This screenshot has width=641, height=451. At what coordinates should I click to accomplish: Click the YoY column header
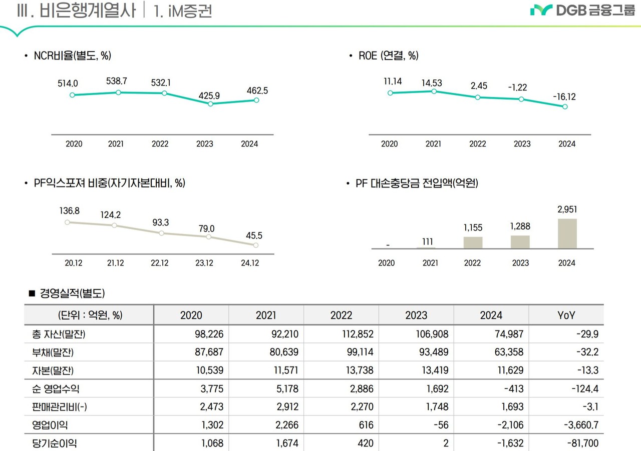click(566, 315)
